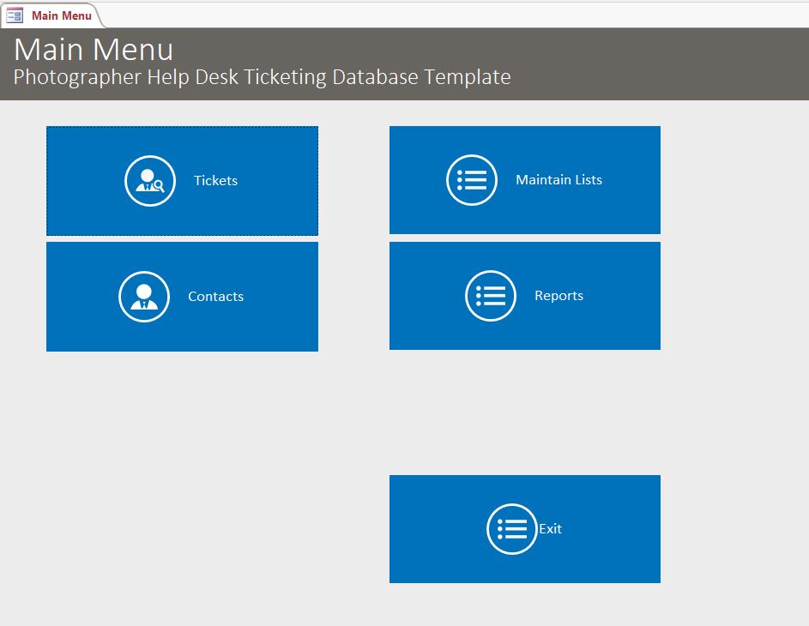Click the Reports list icon
Image resolution: width=809 pixels, height=626 pixels.
tap(491, 296)
